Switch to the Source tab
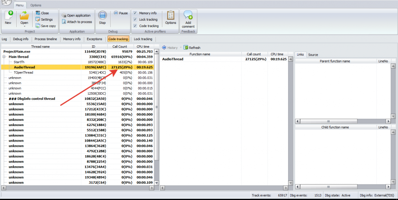The image size is (398, 200). 313,55
